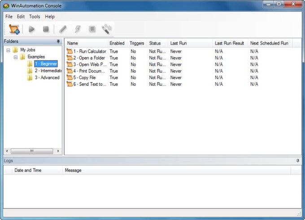Click the Edit Job pencil icon
Image resolution: width=305 pixels, height=220 pixels.
63,29
